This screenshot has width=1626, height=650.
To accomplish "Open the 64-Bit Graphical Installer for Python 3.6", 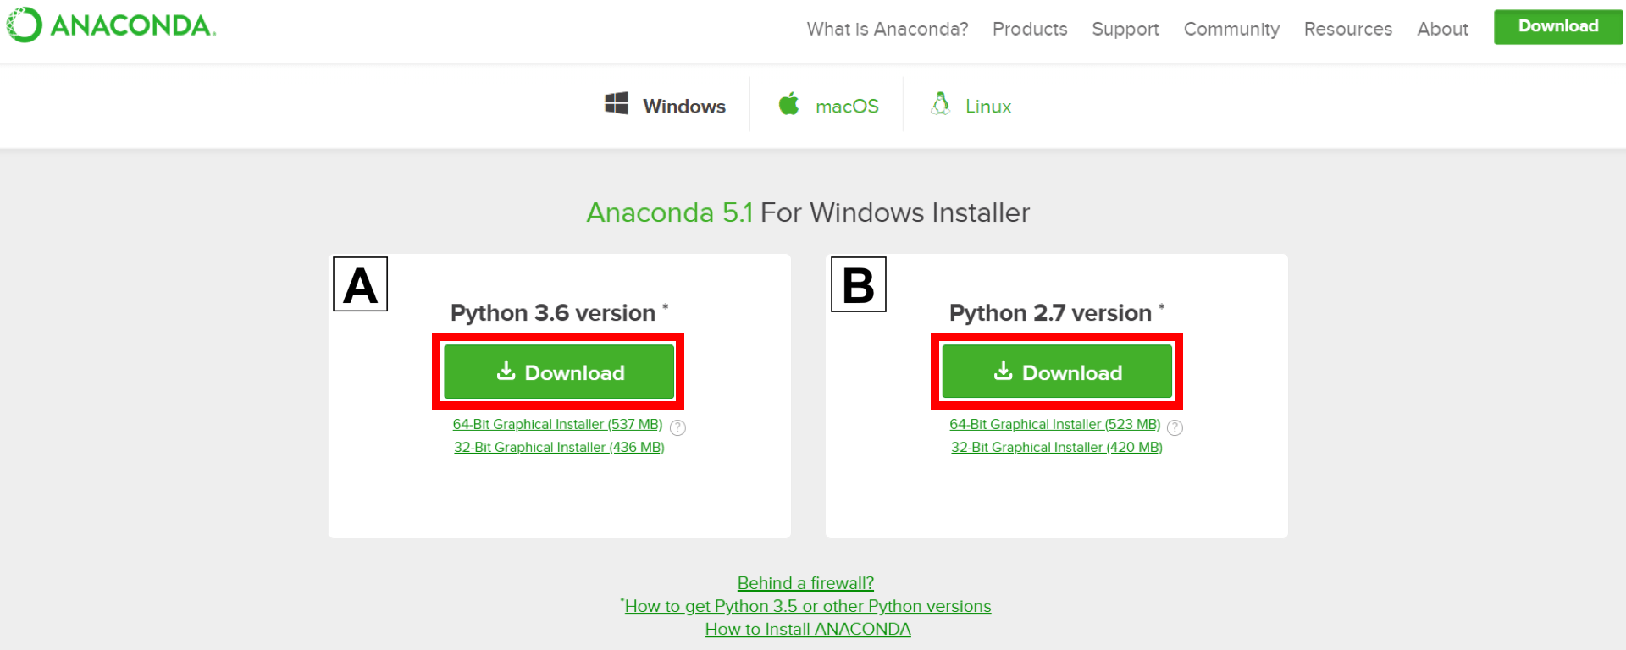I will coord(557,424).
